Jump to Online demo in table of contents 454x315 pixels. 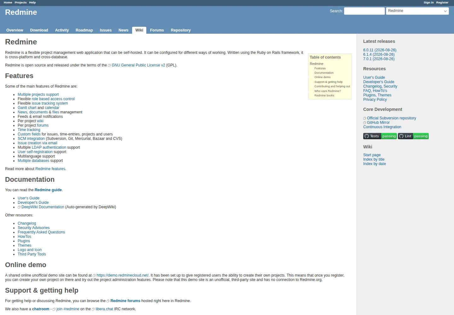323,77
